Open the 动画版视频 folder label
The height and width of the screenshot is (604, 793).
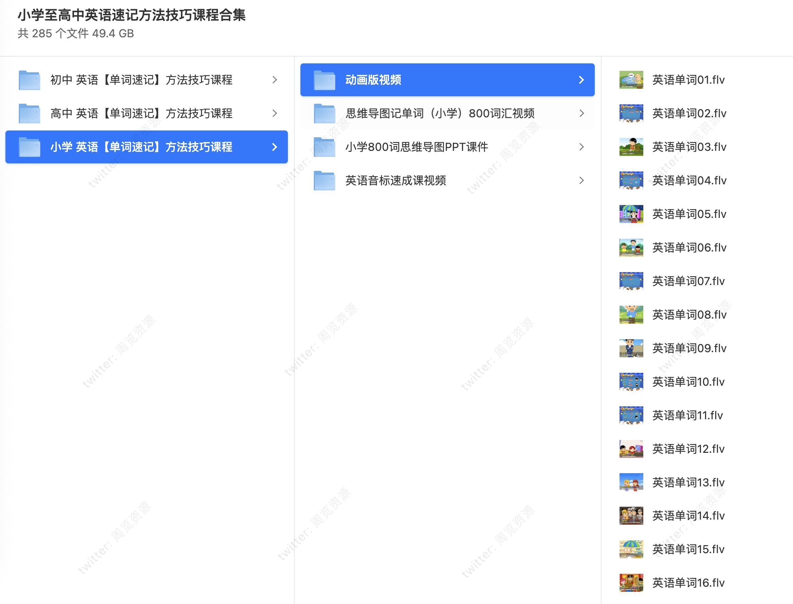pyautogui.click(x=373, y=80)
